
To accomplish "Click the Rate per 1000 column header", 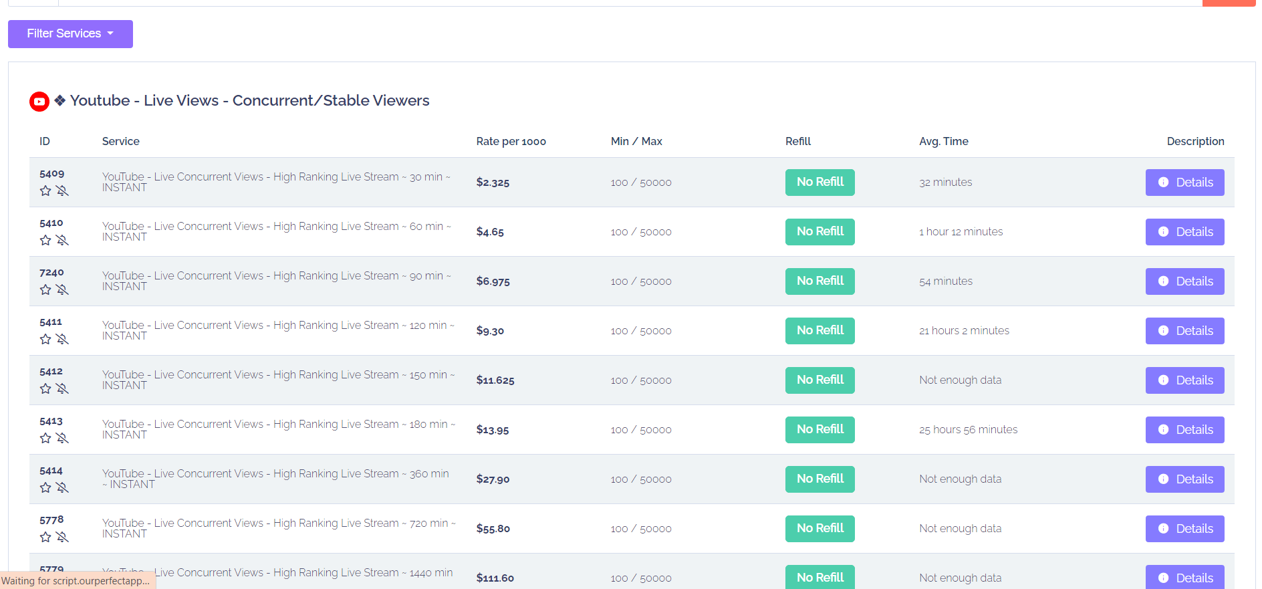I will 511,142.
